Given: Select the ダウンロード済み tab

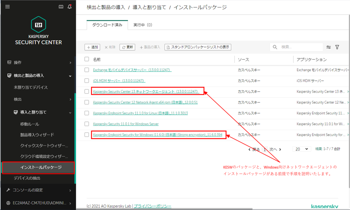Looking at the screenshot, I should point(107,25).
